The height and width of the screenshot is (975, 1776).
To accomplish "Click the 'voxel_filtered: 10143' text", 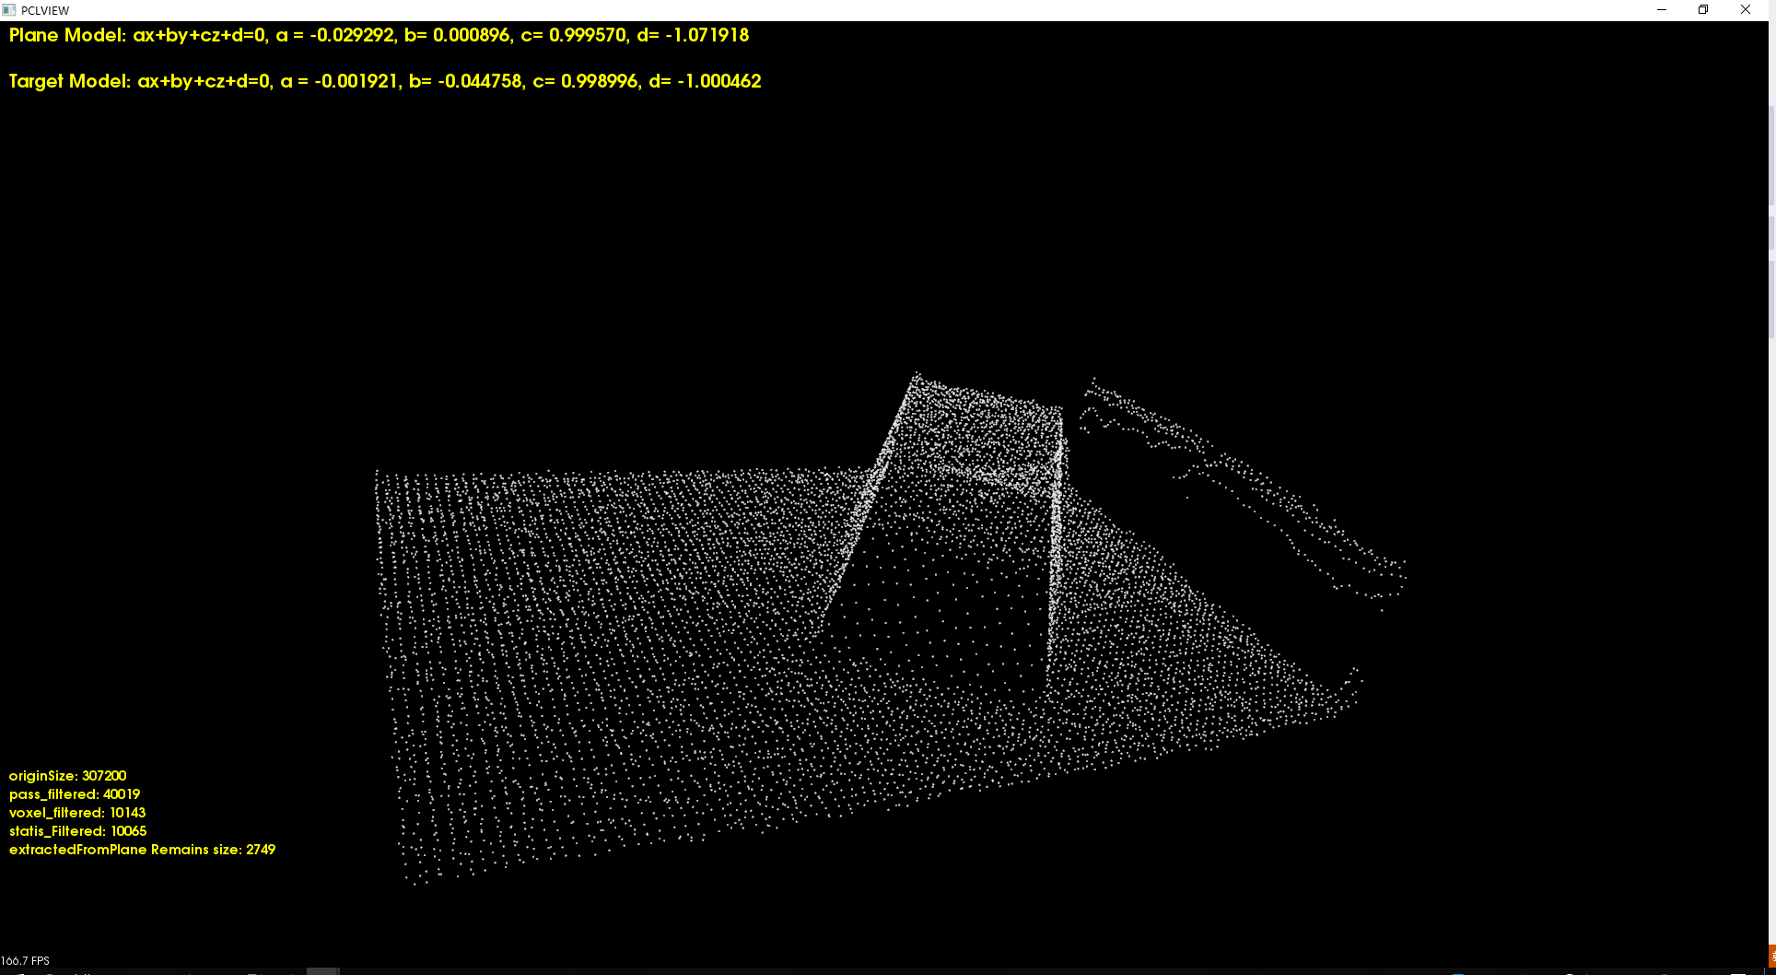I will pyautogui.click(x=77, y=813).
